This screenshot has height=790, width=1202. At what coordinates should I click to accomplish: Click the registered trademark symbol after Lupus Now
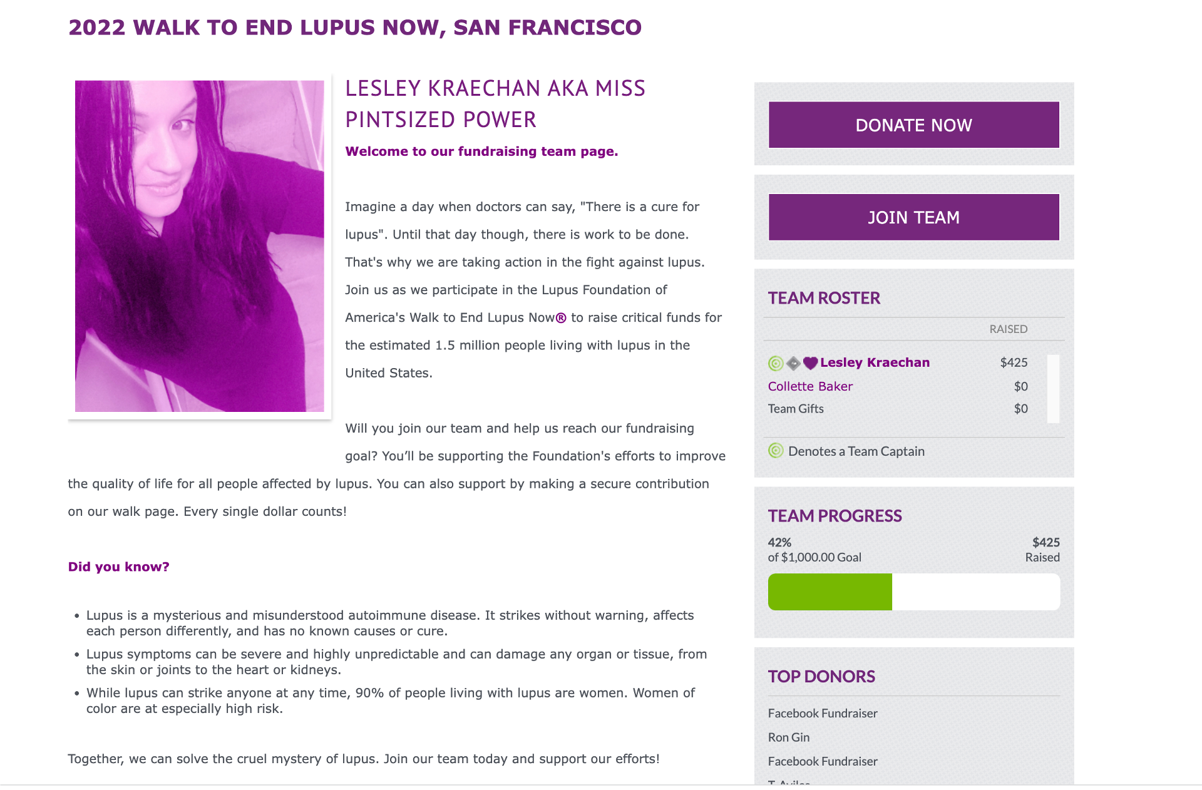pyautogui.click(x=561, y=318)
